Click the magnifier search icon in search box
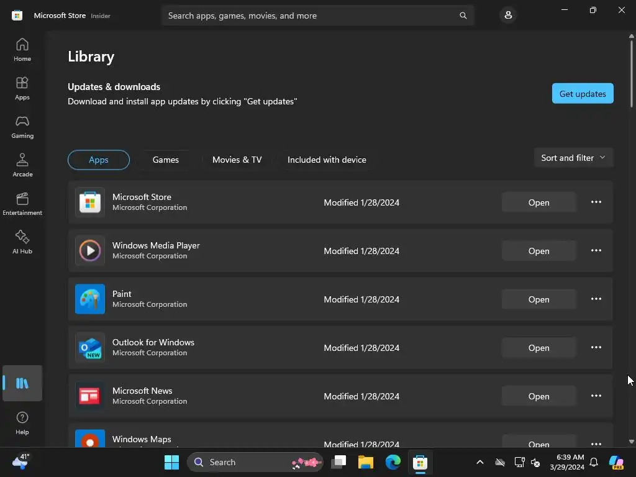The width and height of the screenshot is (636, 477). (463, 16)
